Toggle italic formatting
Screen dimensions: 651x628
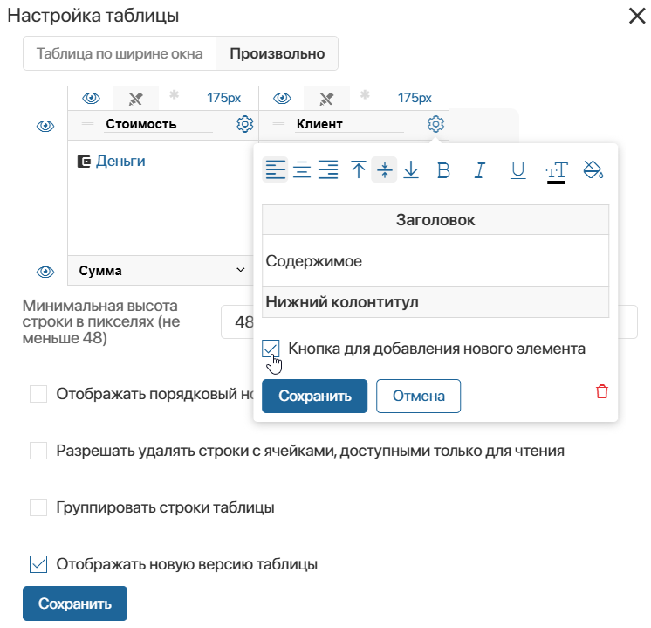[x=479, y=170]
